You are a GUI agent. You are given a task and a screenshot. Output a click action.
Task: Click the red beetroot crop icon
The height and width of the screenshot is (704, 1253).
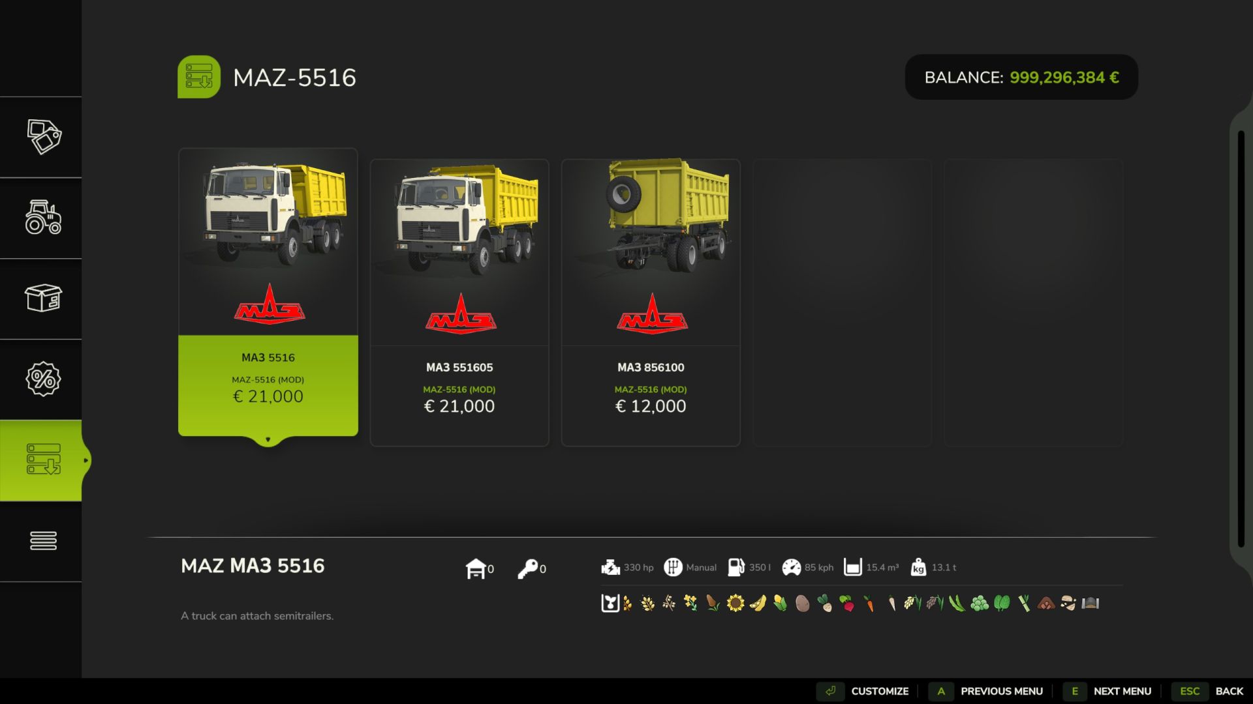point(847,604)
